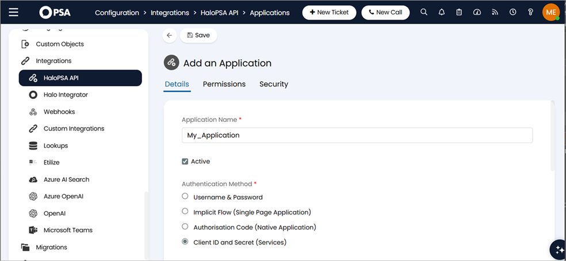Click the back arrow button
Viewport: 566px width, 261px height.
pos(170,36)
